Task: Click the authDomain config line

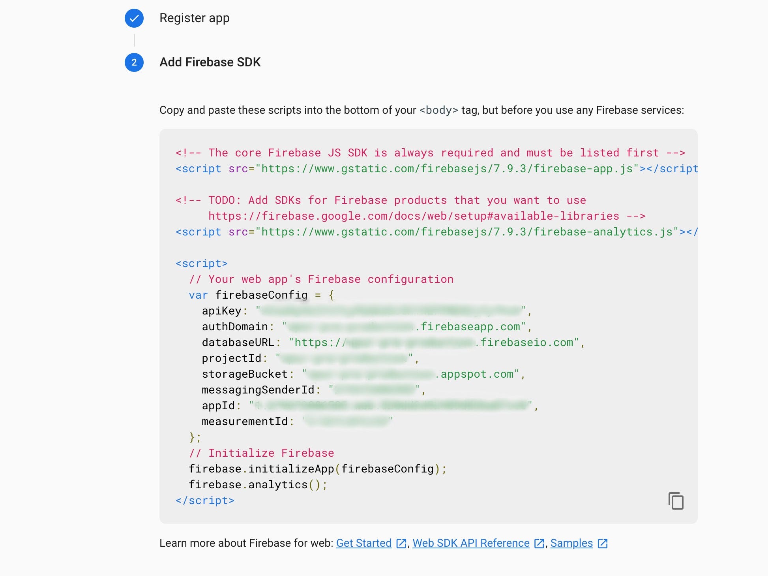Action: pos(367,327)
